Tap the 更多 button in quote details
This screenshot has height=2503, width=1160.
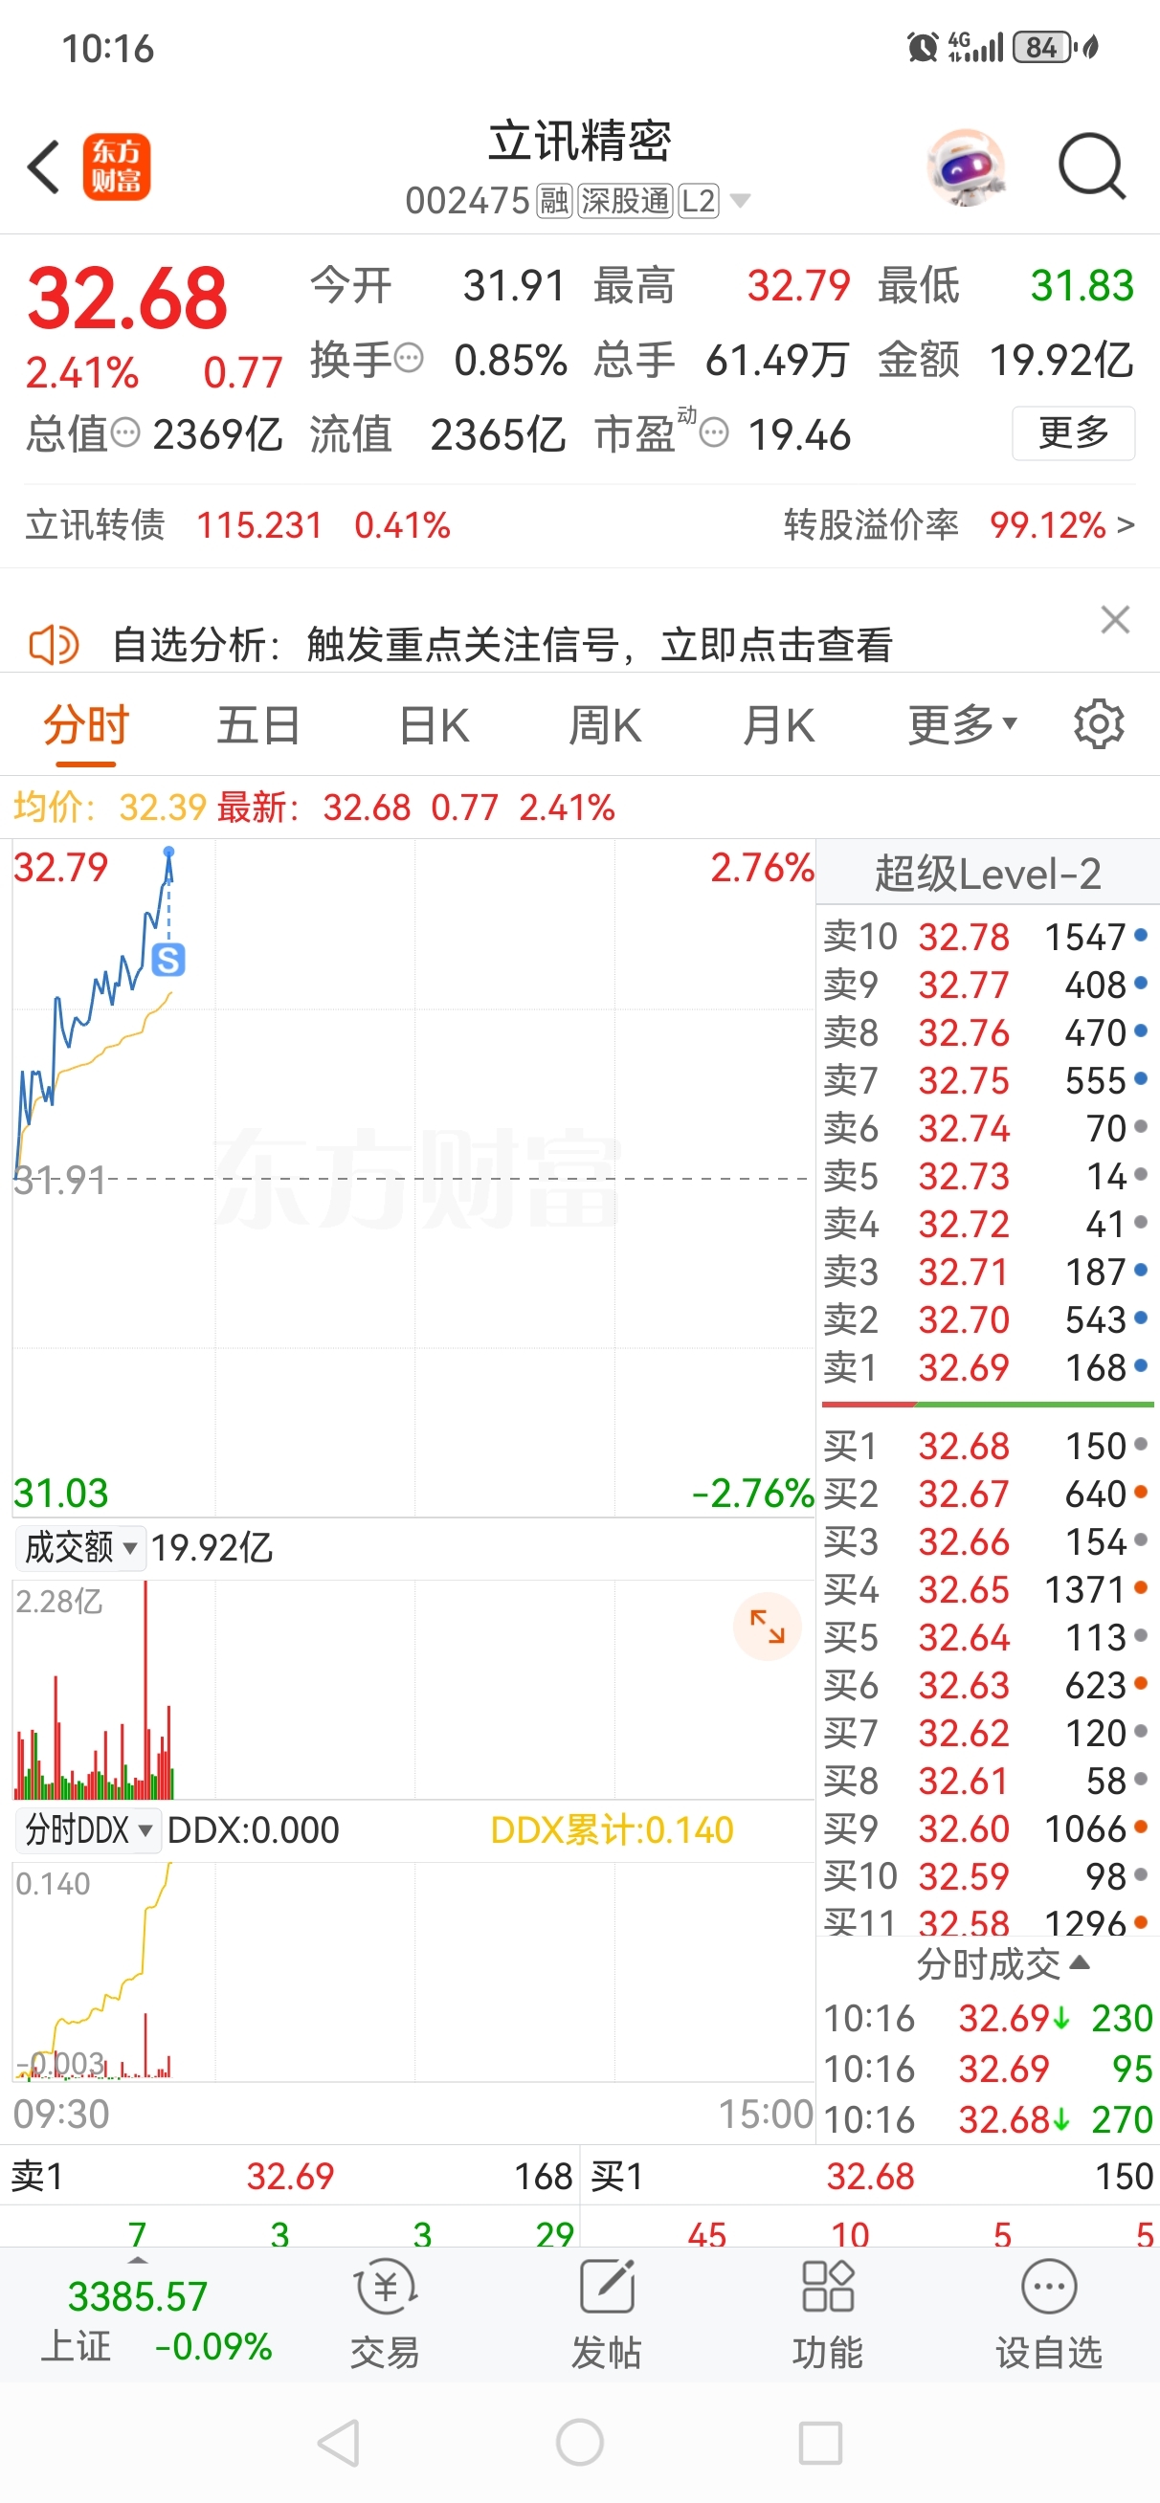pyautogui.click(x=1074, y=432)
